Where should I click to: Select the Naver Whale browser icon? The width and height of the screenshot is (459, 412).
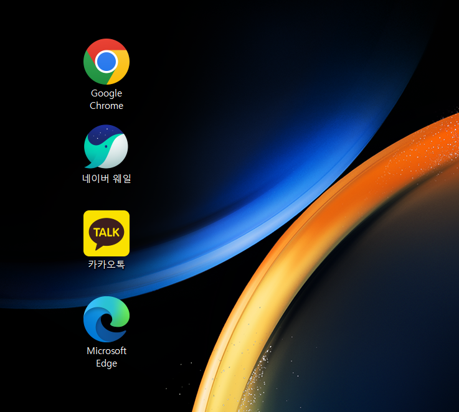(x=106, y=147)
